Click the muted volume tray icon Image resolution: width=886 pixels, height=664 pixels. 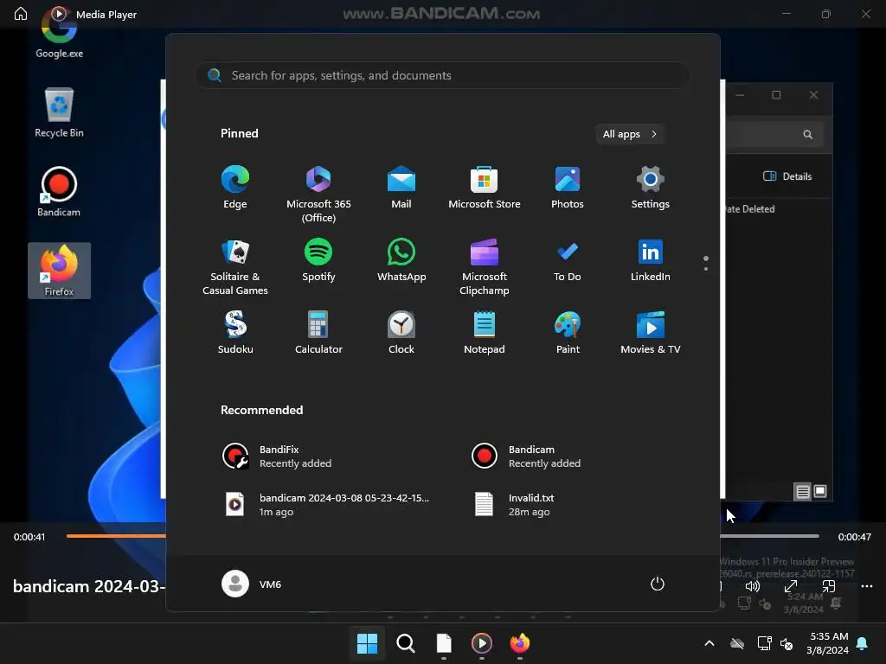point(786,643)
